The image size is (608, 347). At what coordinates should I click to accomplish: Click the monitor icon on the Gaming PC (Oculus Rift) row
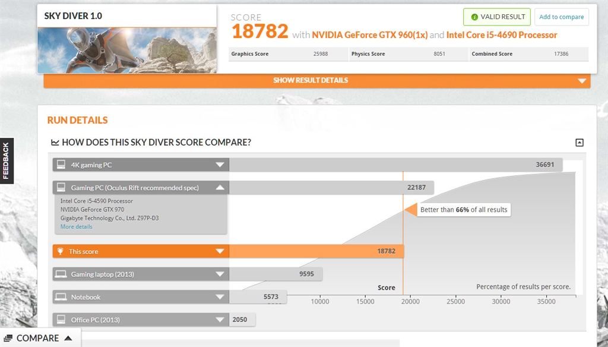(61, 188)
